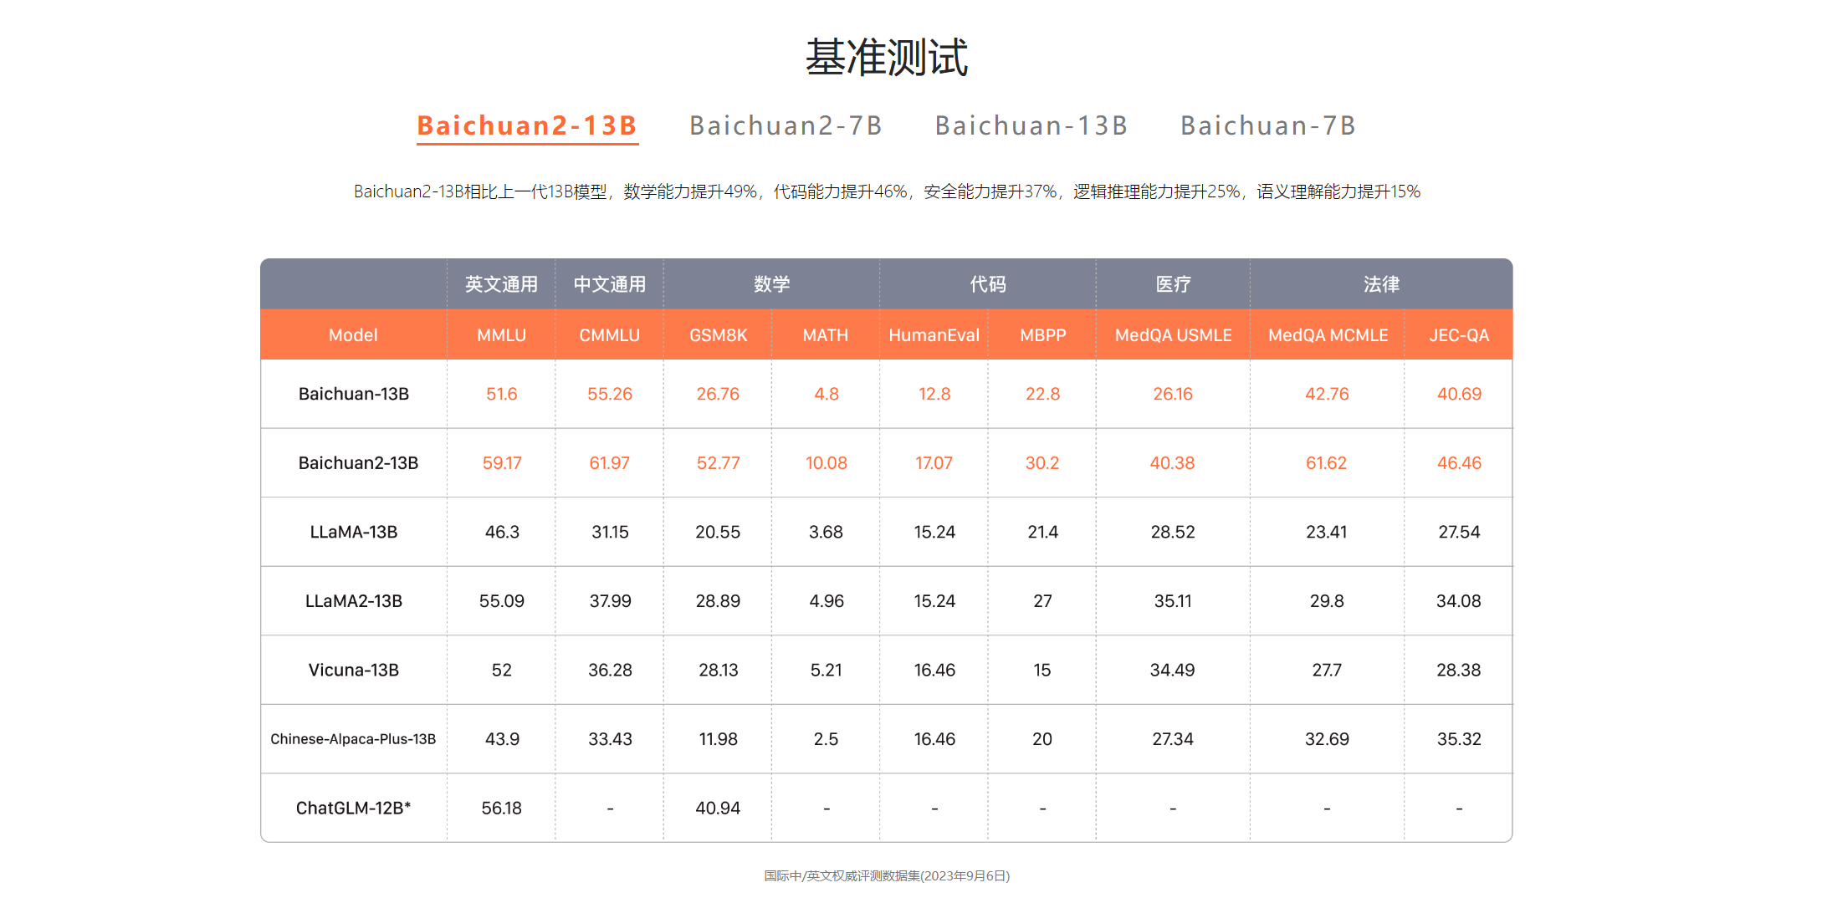Image resolution: width=1822 pixels, height=903 pixels.
Task: Click ChatGLM-12B* MMLU score 56.18
Action: click(x=501, y=808)
